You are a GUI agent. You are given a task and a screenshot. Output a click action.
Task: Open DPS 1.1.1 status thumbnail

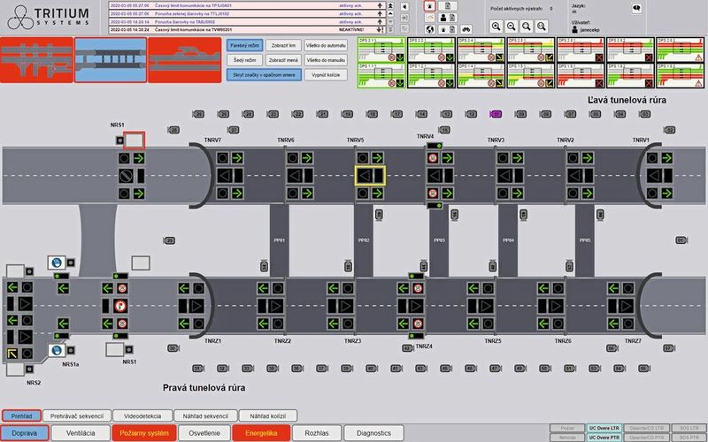pyautogui.click(x=381, y=75)
